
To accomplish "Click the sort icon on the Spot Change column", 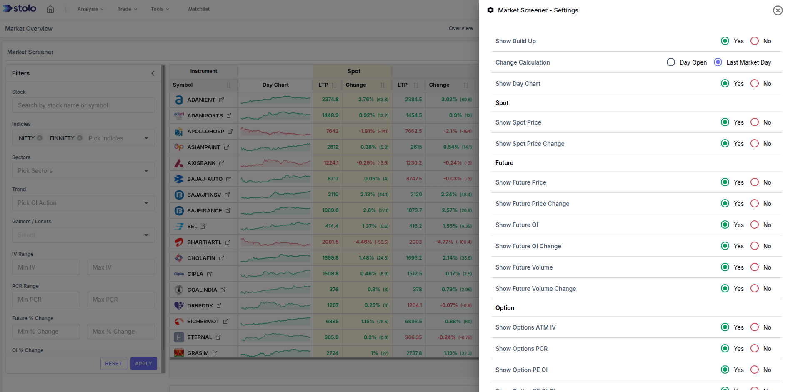I will [x=383, y=85].
